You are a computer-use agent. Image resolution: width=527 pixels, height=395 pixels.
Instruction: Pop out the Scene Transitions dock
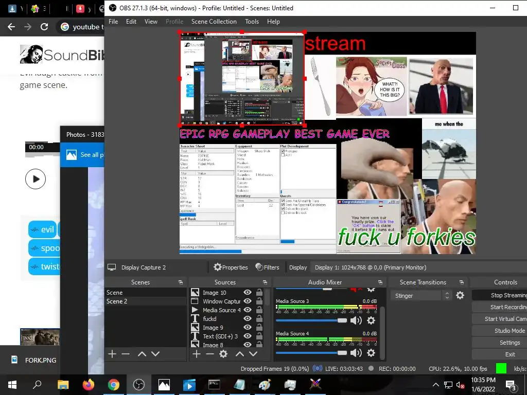coord(462,282)
